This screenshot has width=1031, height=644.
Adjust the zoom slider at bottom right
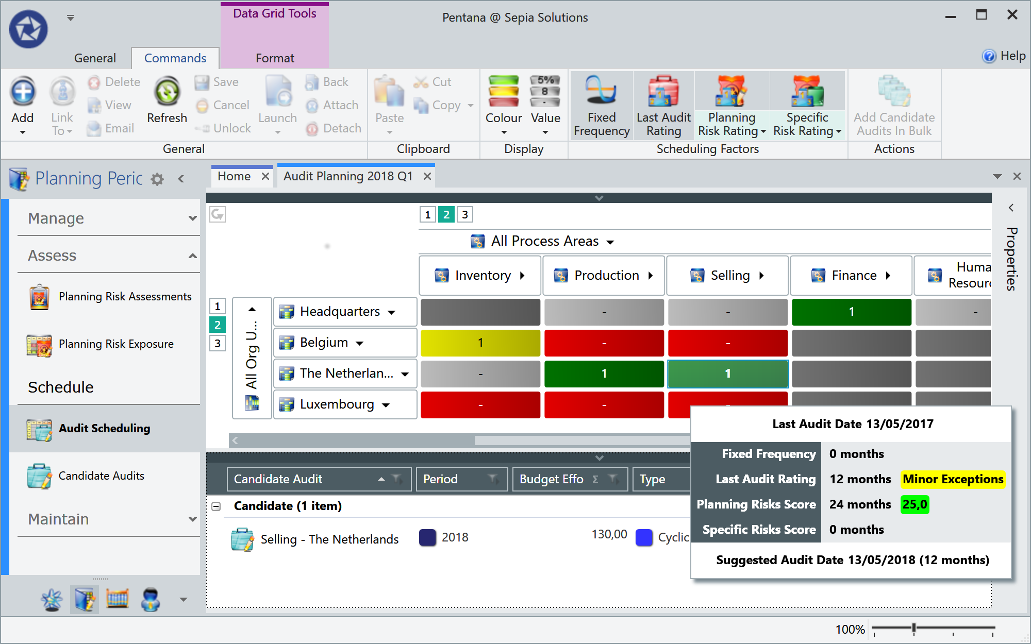click(x=914, y=628)
